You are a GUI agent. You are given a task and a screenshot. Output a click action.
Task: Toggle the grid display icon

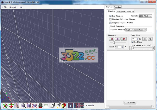tap(46, 106)
